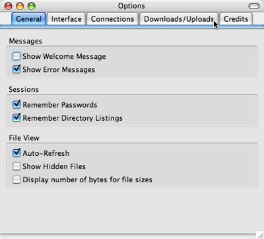Minimize the Options window with yellow button
This screenshot has height=239, width=264.
tap(20, 6)
